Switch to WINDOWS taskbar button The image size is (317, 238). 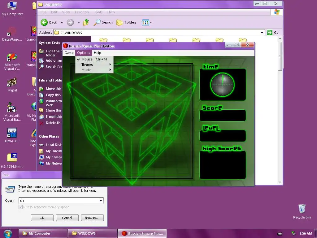pos(93,234)
